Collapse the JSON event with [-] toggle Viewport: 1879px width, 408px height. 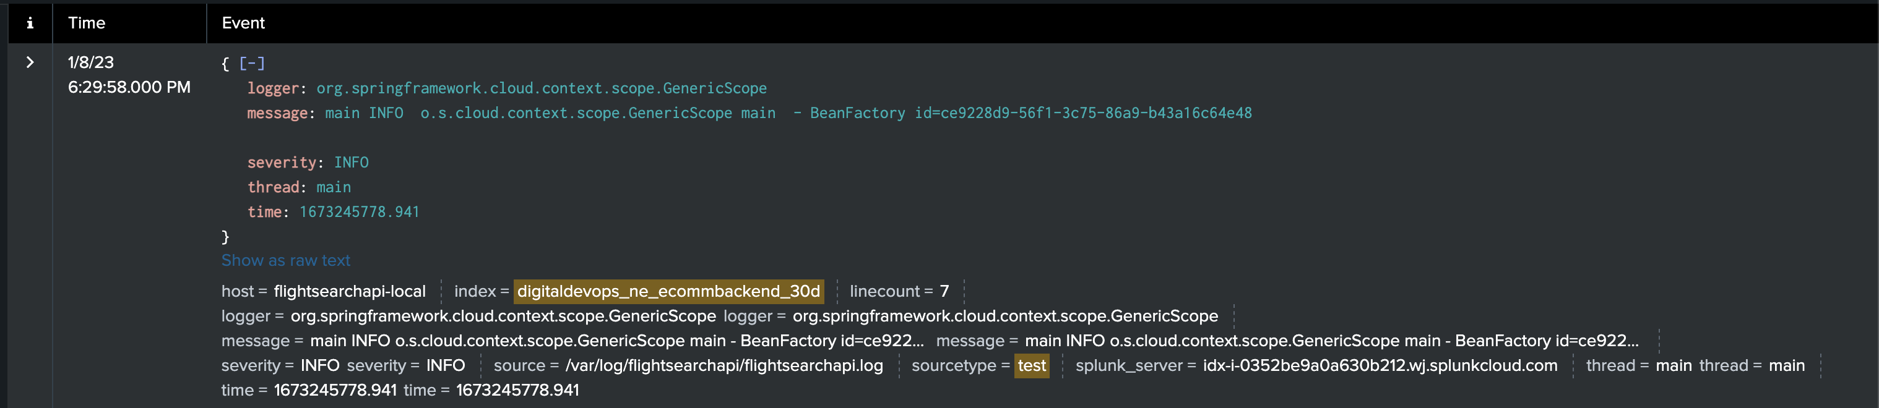coord(252,64)
